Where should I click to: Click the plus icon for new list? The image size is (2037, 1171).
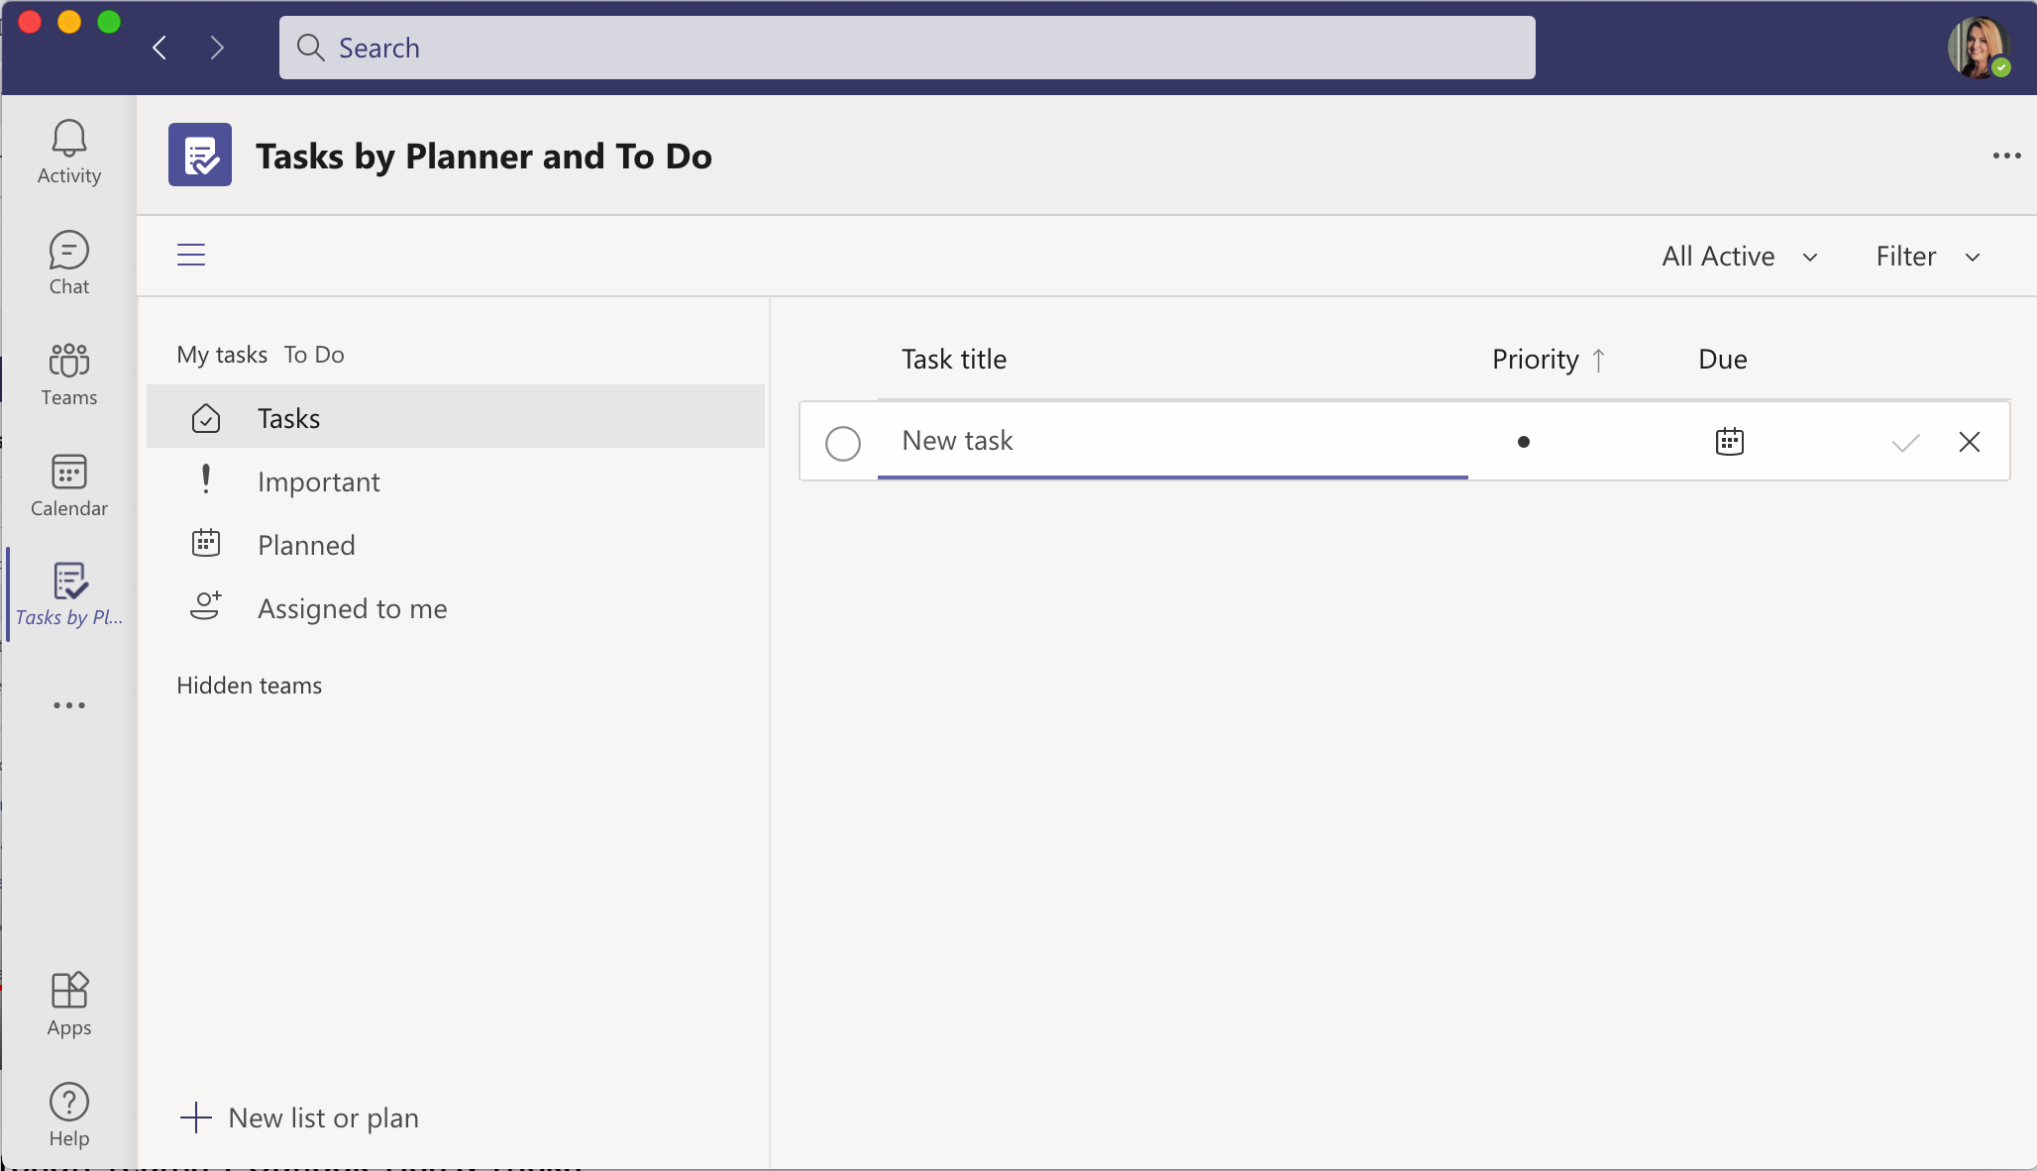pyautogui.click(x=196, y=1118)
